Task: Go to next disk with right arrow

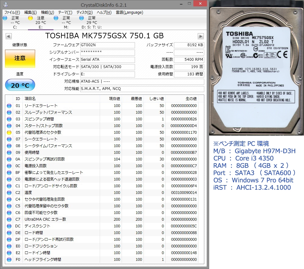Action: pyautogui.click(x=201, y=36)
